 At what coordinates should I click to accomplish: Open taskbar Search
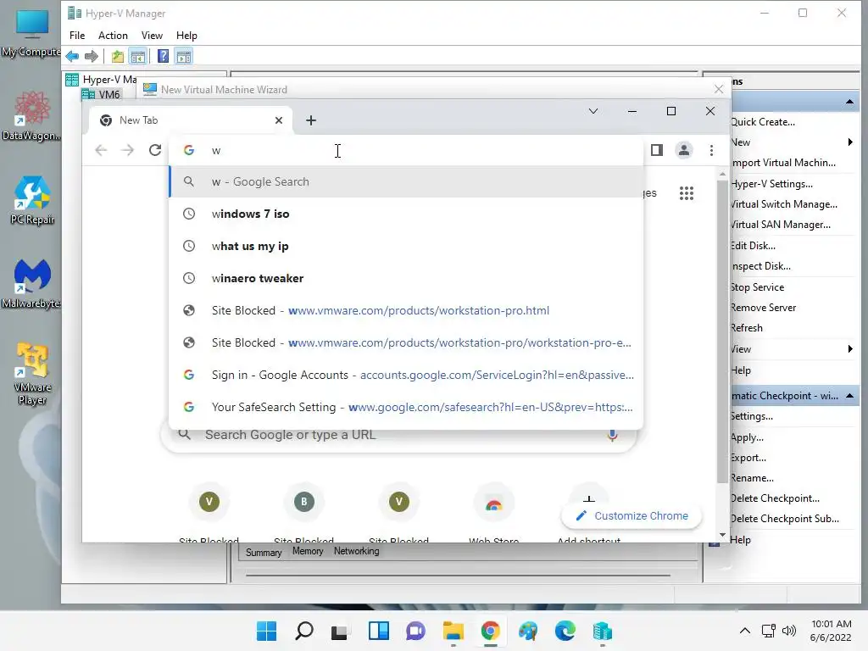[x=304, y=631]
